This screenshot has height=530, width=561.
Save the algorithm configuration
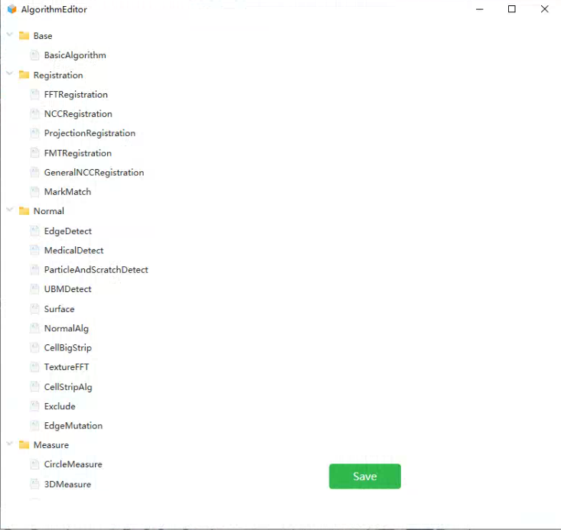click(364, 476)
